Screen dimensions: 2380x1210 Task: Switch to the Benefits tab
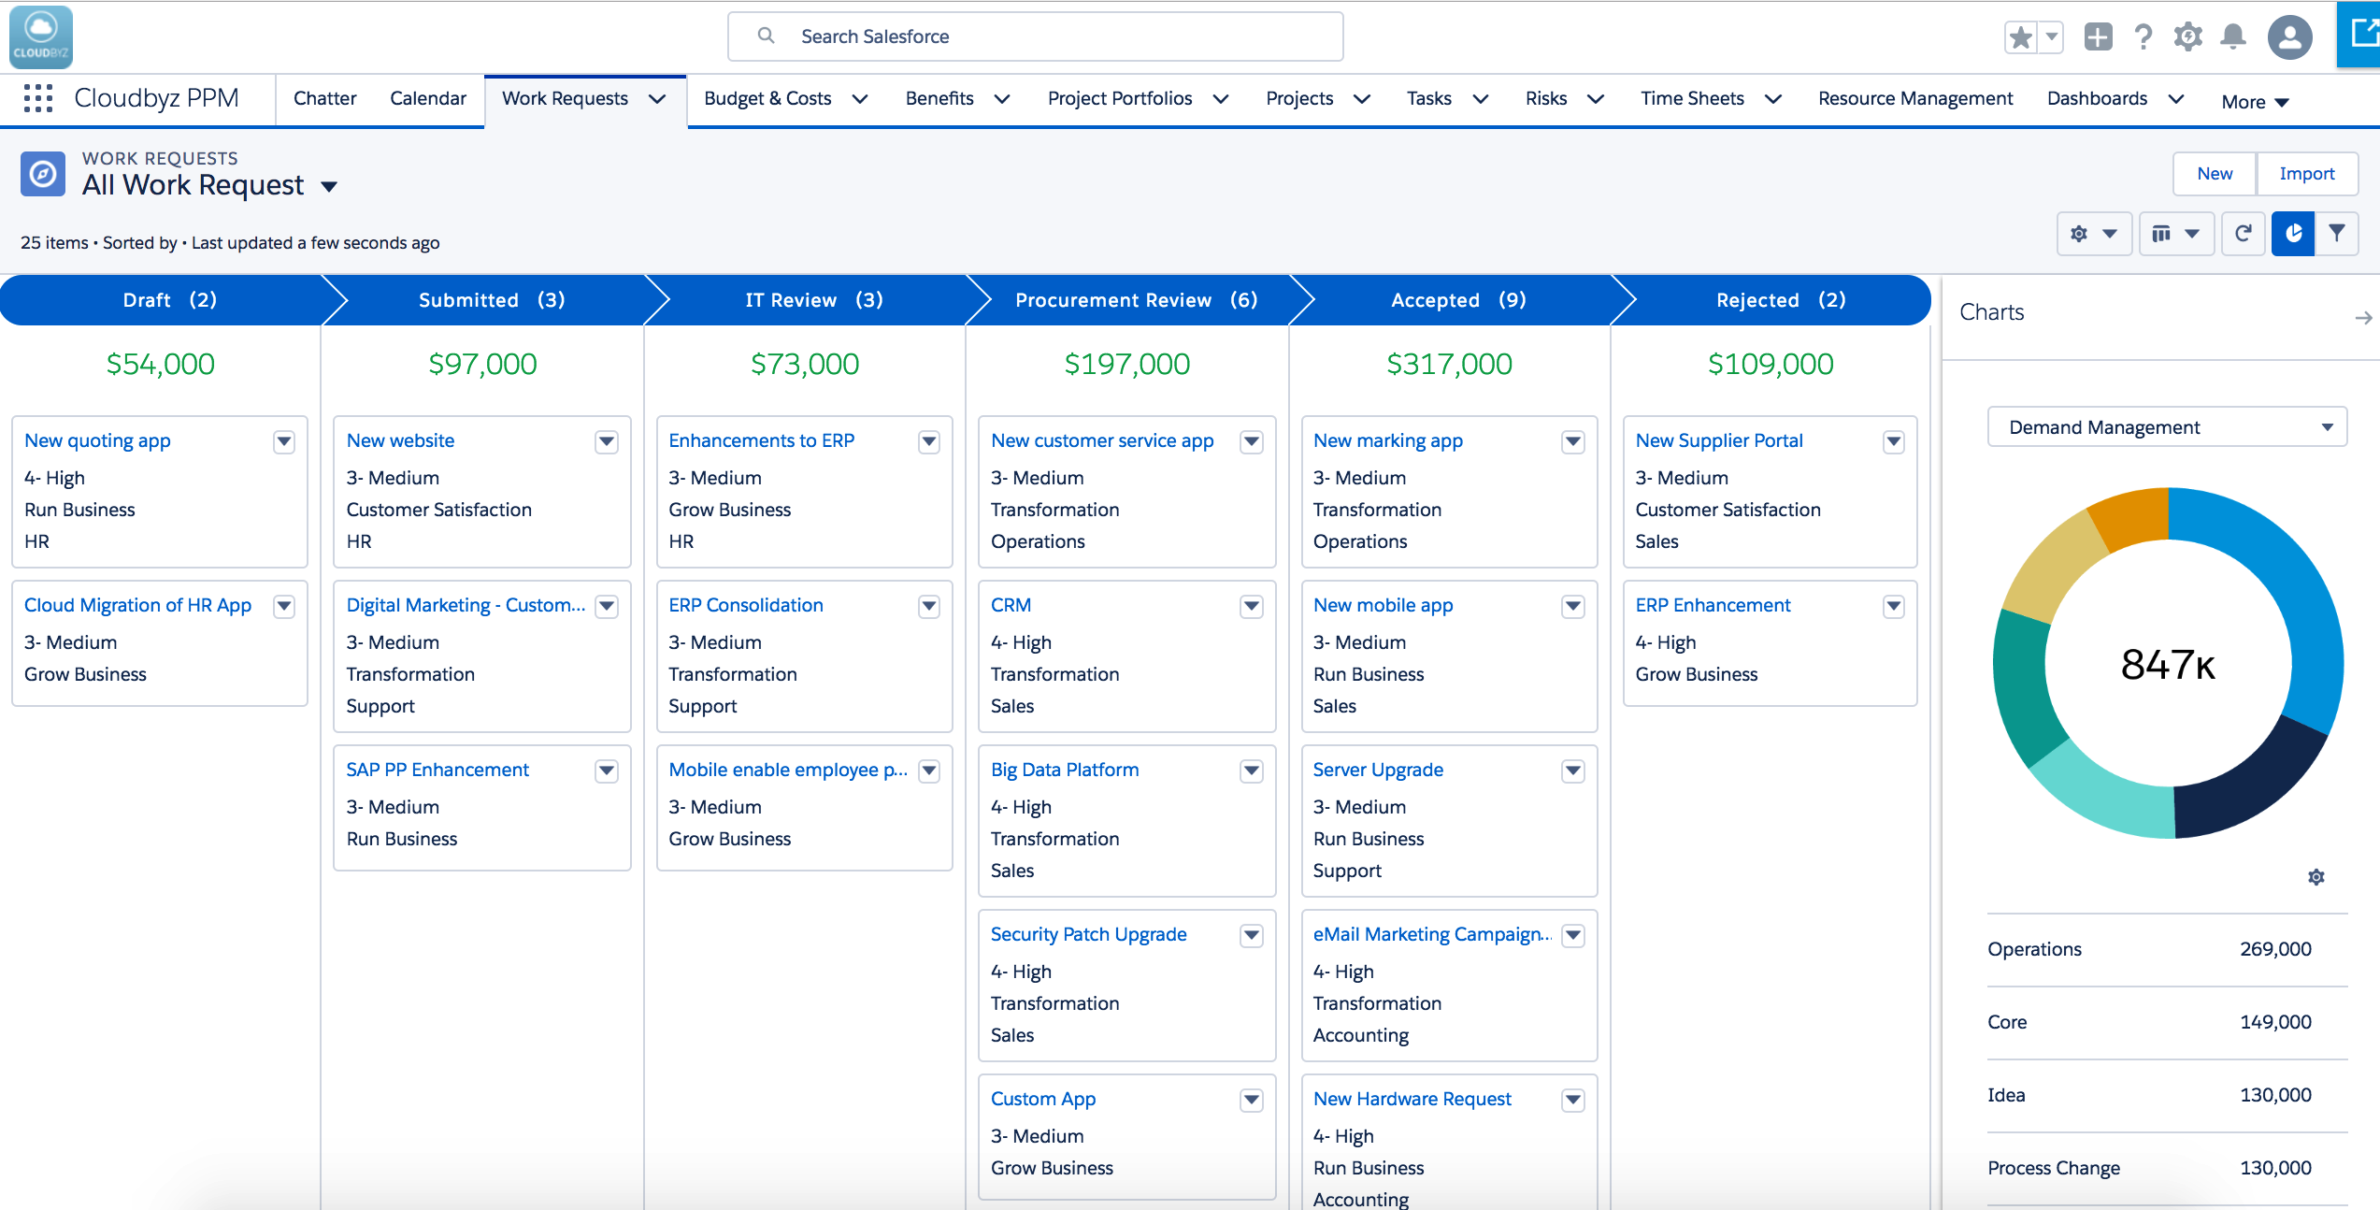(939, 98)
